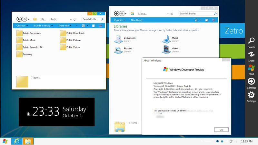Click Libra... breadcrumb in Libraries window
258x145 pixels.
point(142,14)
